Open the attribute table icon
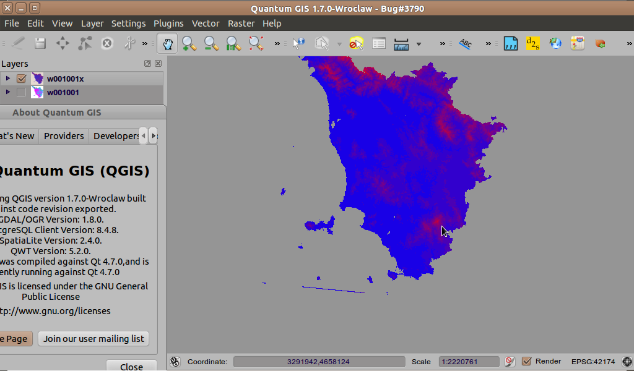Viewport: 634px width, 371px height. tap(379, 43)
